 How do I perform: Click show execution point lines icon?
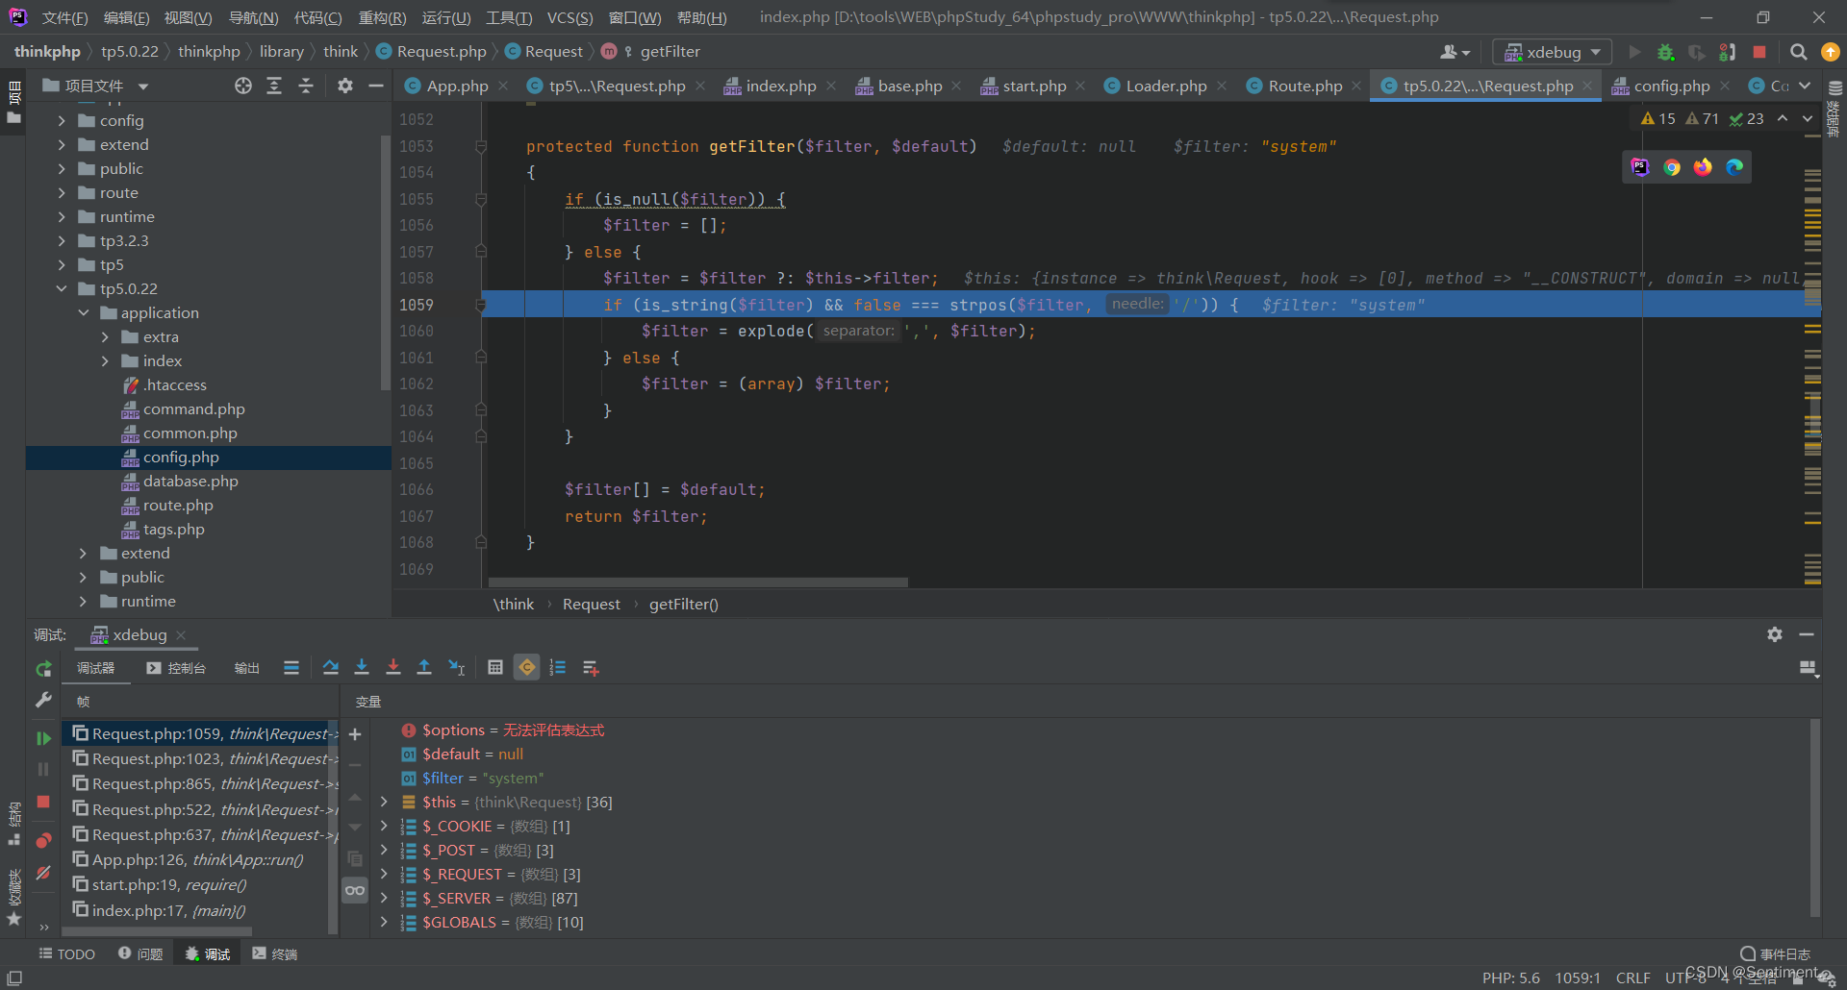coord(291,667)
